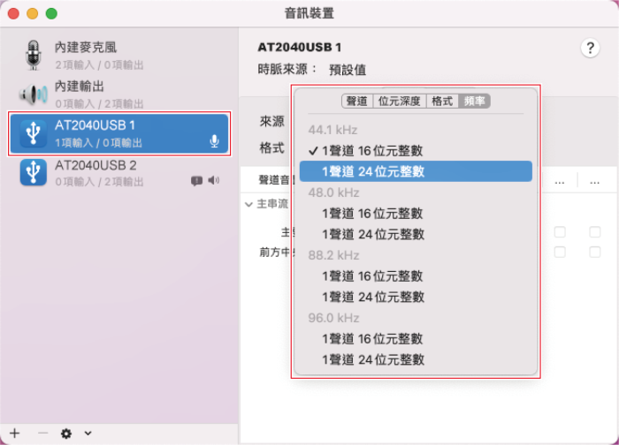Click the AT2040USB 1 USB icon
This screenshot has width=619, height=445.
click(33, 133)
